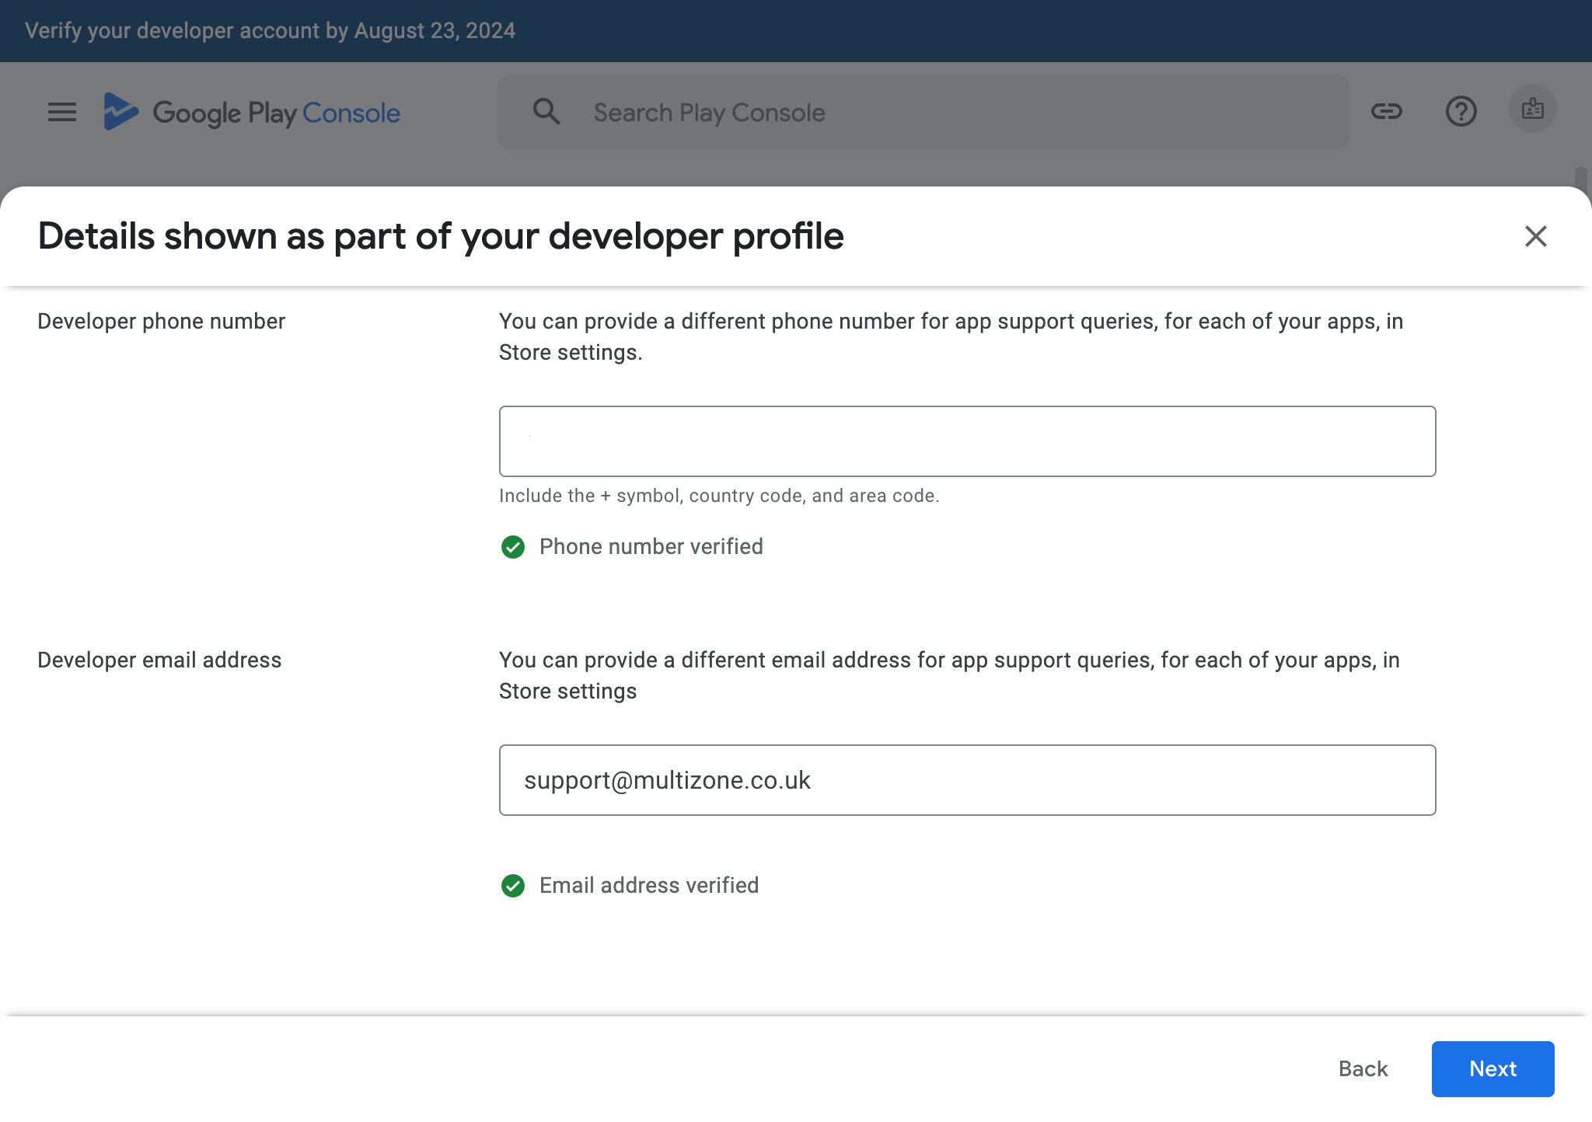Select the support@multizone.co.uk email field

(967, 780)
